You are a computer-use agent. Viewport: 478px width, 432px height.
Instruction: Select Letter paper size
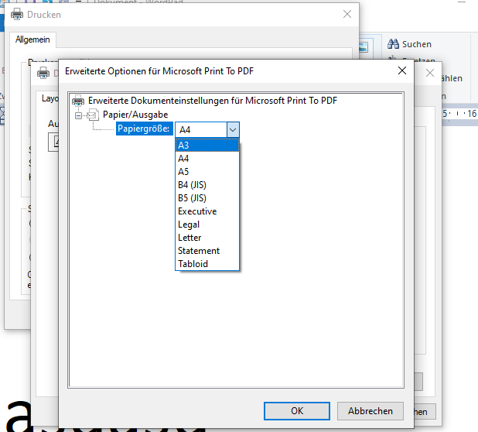tap(207, 238)
